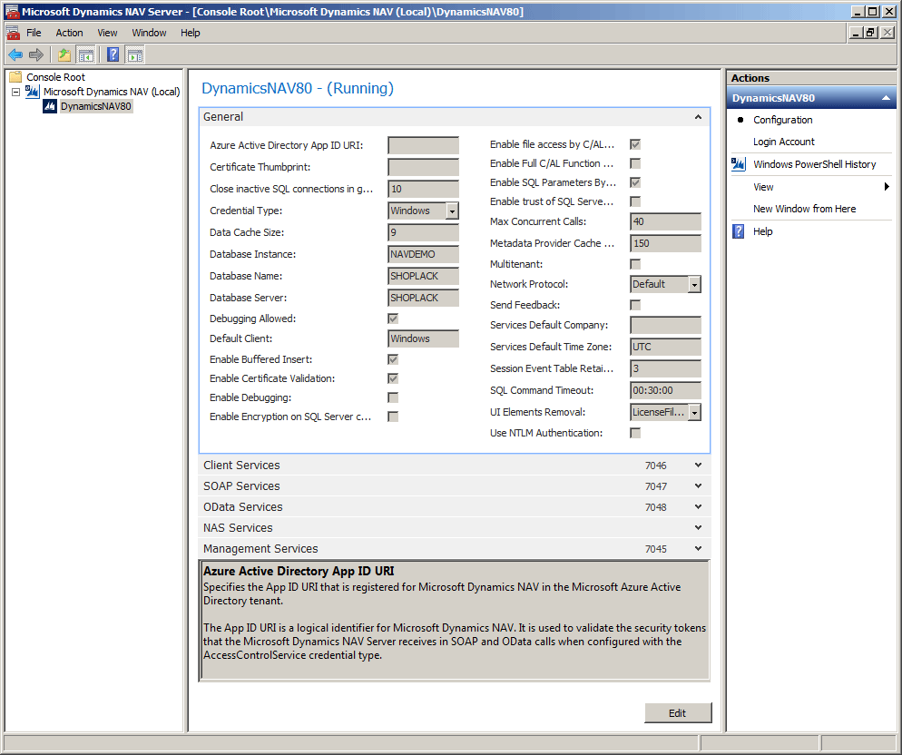Expand the Management Services section

[455, 548]
